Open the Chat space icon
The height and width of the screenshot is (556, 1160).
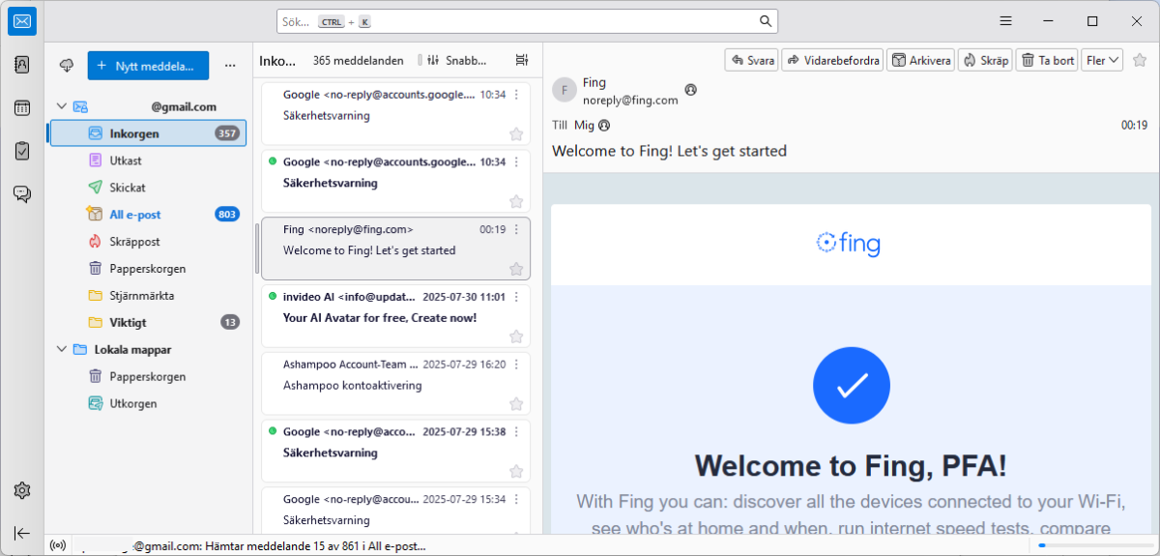(22, 193)
